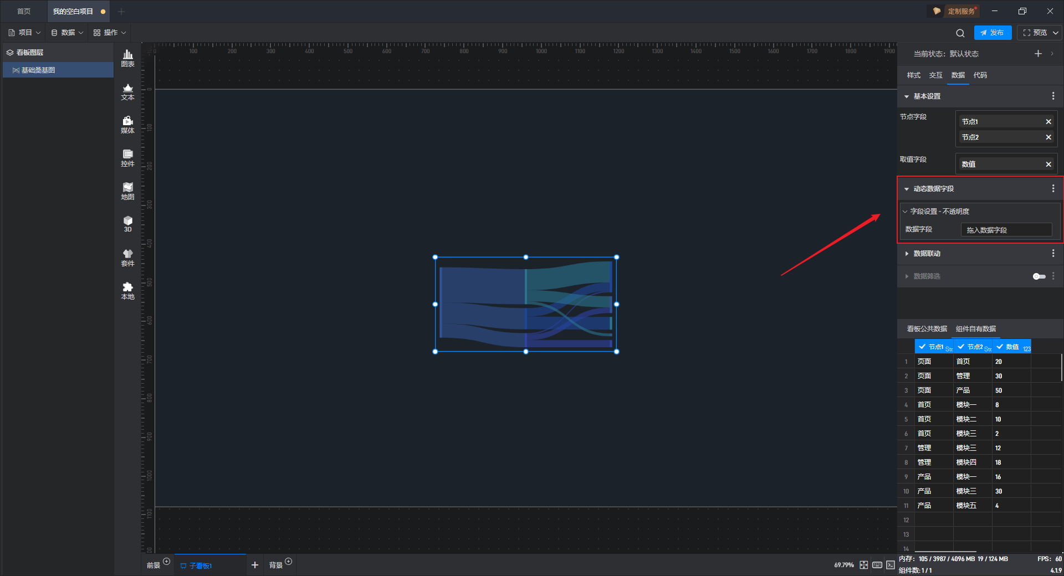Expand the 数据联动 section
This screenshot has height=576, width=1064.
[x=907, y=254]
